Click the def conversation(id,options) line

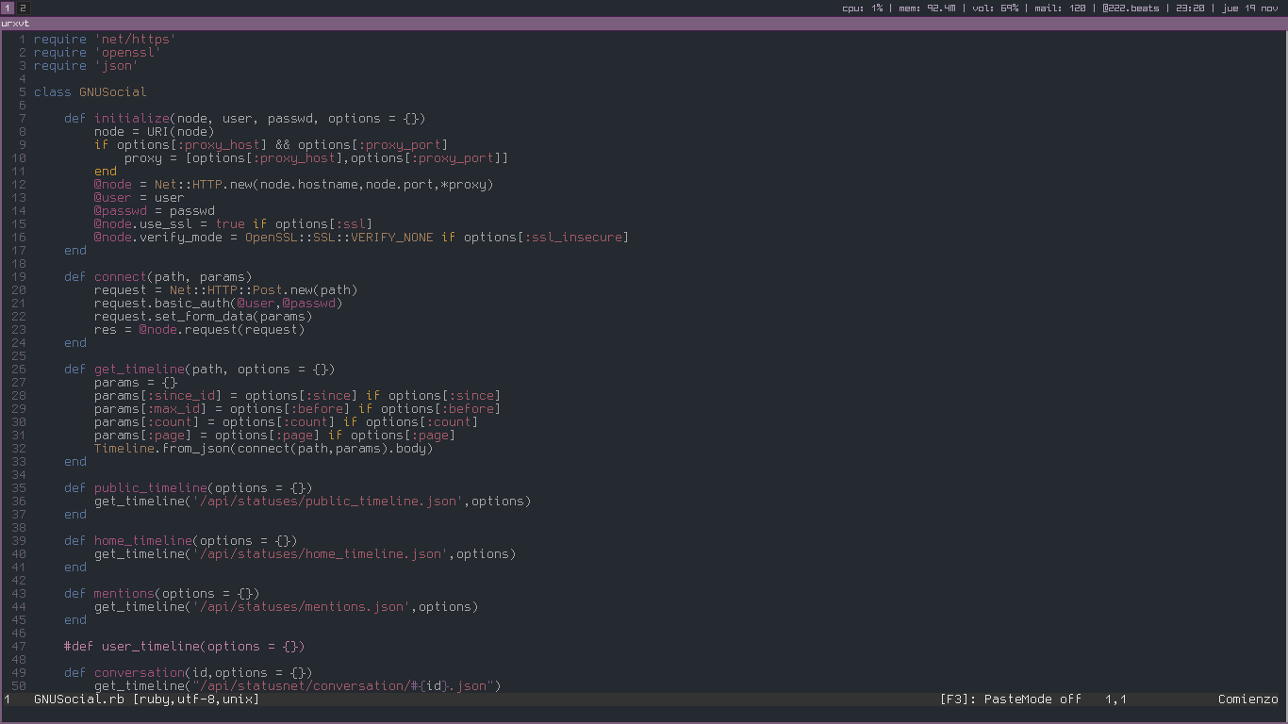[x=188, y=672]
